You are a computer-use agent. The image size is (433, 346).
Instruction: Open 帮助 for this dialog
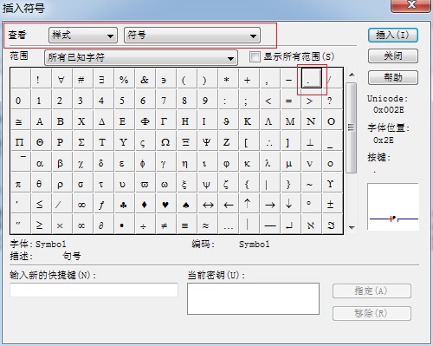(x=393, y=77)
